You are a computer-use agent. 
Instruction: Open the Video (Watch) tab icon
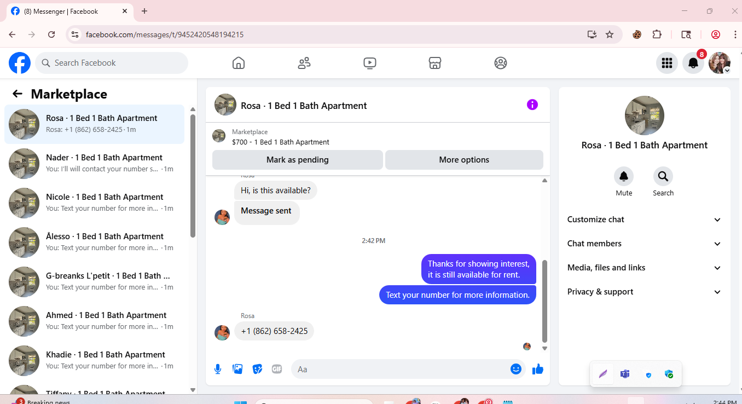click(x=369, y=63)
